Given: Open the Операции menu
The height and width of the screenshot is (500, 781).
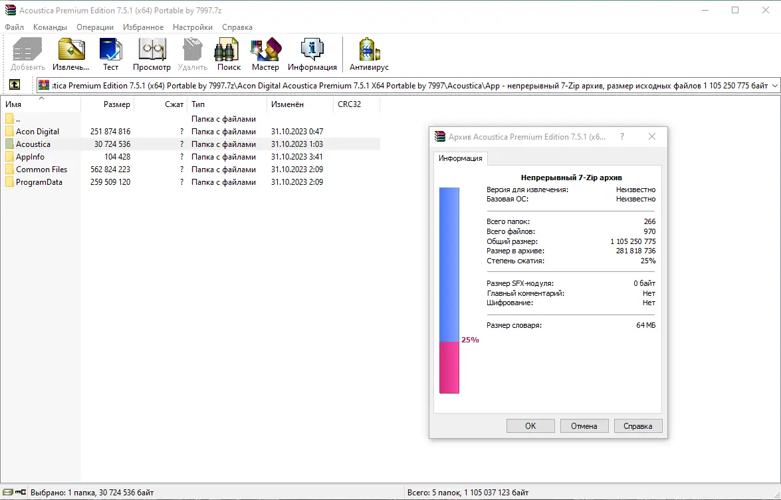Looking at the screenshot, I should (x=94, y=27).
